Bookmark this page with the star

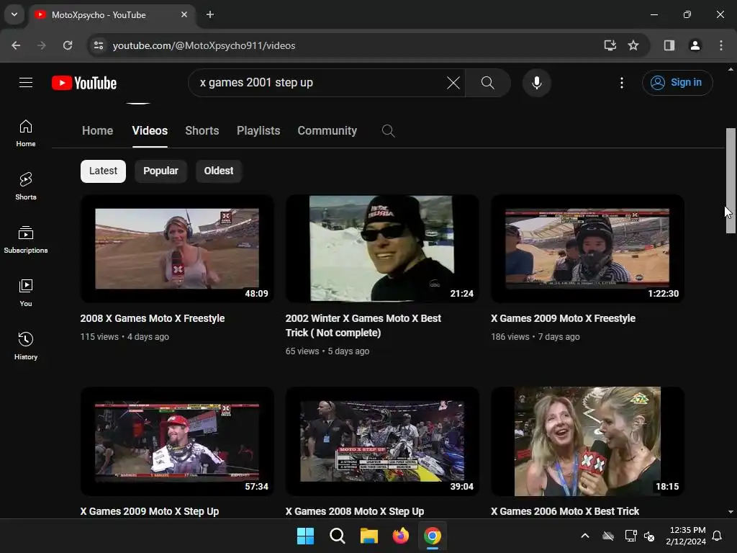click(633, 45)
